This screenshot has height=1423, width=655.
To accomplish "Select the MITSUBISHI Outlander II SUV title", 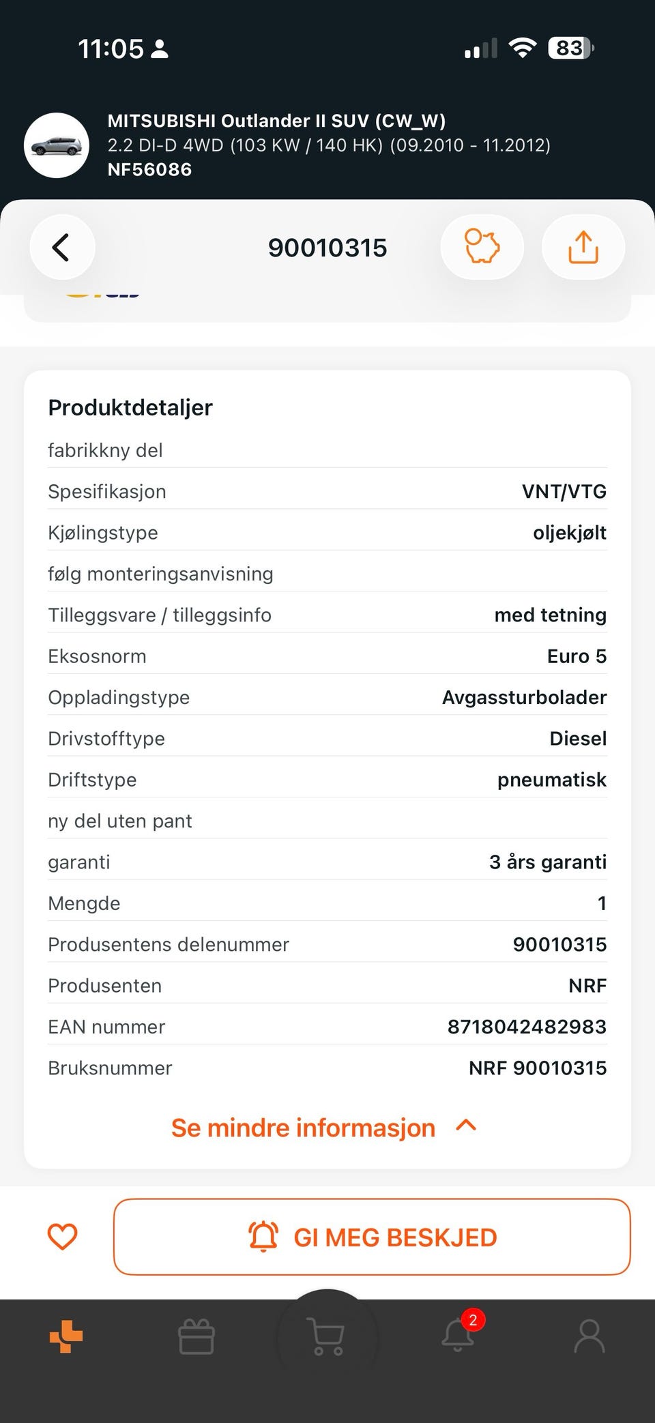I will click(276, 121).
